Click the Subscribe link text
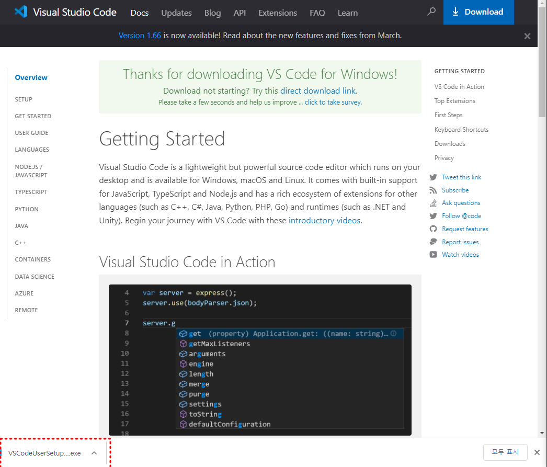The width and height of the screenshot is (547, 467). pyautogui.click(x=455, y=190)
